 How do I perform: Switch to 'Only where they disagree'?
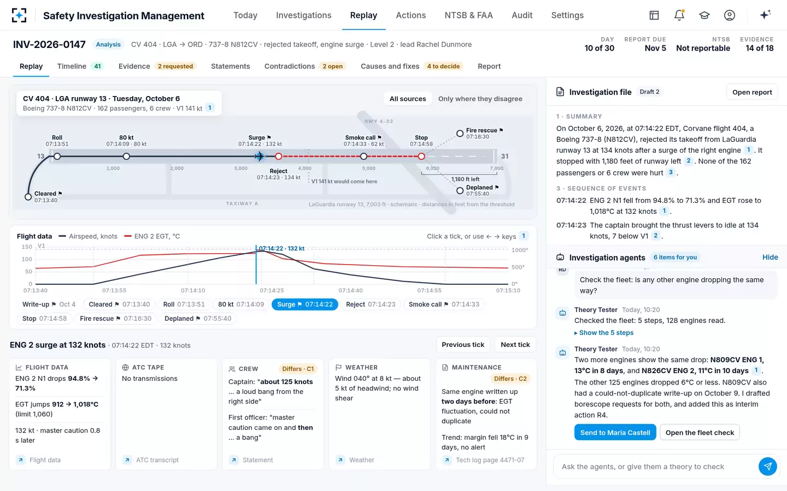click(x=480, y=99)
